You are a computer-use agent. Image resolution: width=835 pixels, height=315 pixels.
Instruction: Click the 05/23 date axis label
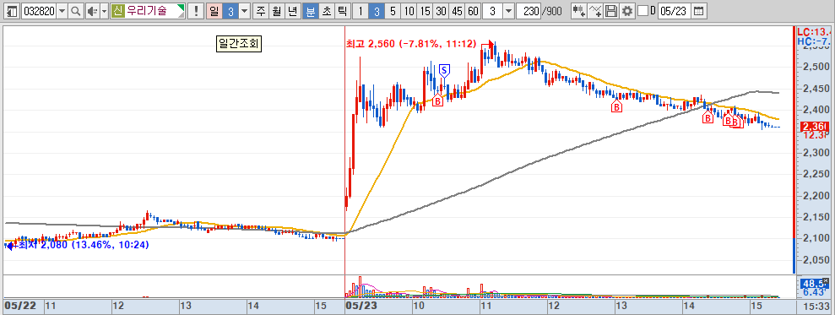pyautogui.click(x=361, y=306)
